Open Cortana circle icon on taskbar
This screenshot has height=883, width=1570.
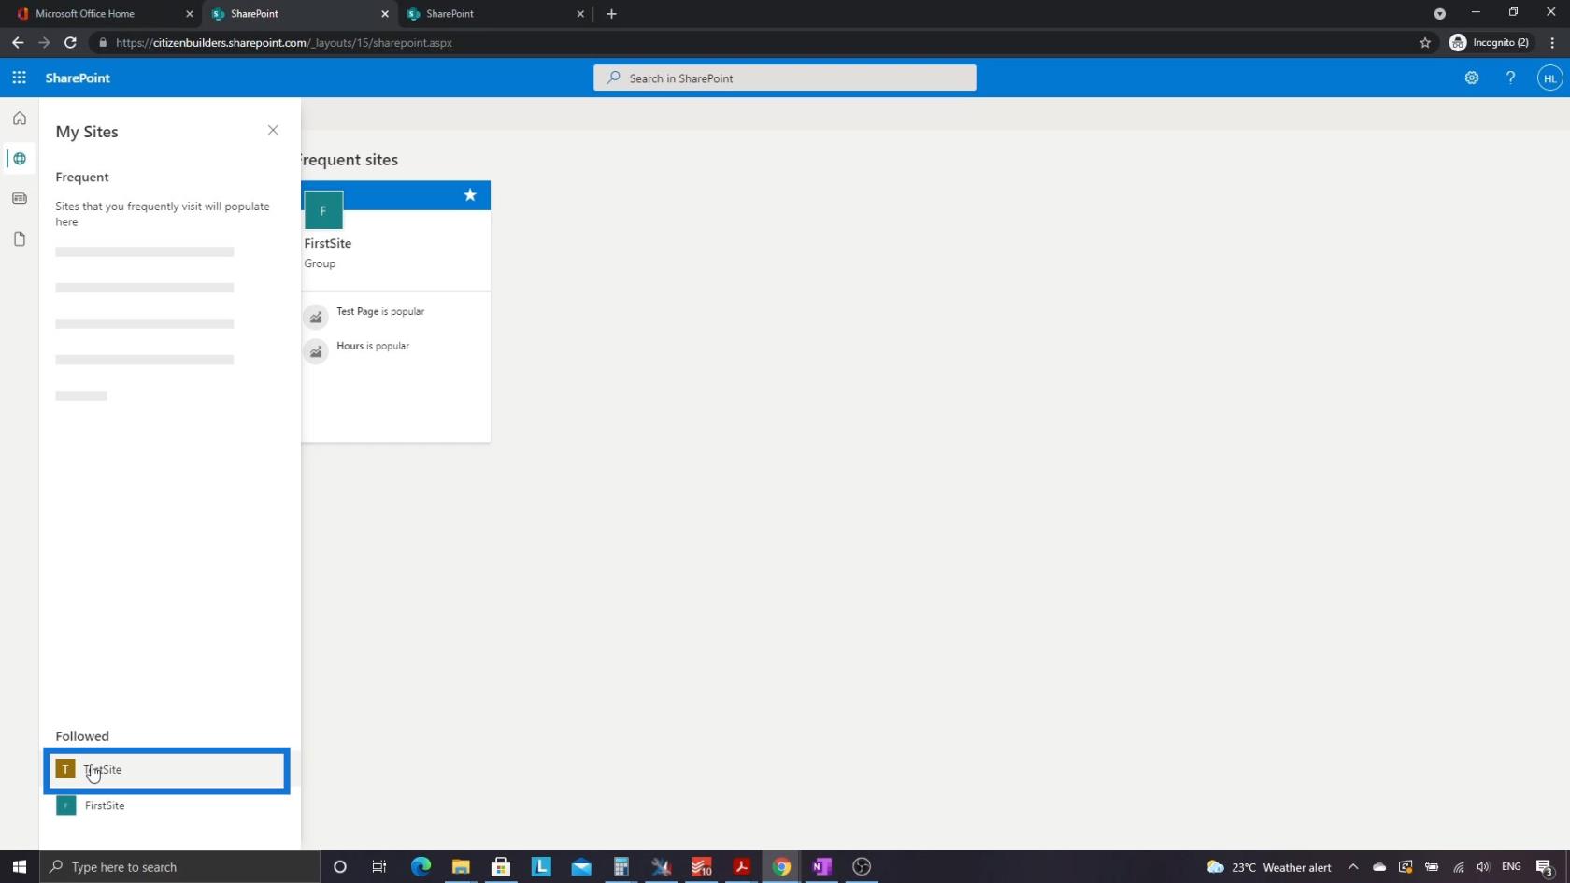click(340, 867)
